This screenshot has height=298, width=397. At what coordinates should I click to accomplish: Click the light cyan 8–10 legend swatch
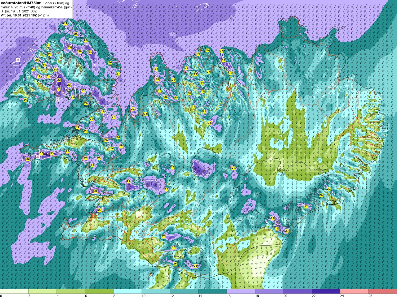128,291
